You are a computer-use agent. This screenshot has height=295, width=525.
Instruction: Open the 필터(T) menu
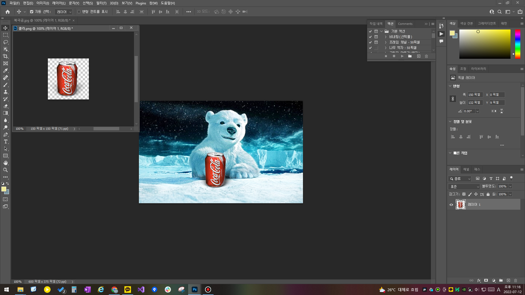click(101, 3)
